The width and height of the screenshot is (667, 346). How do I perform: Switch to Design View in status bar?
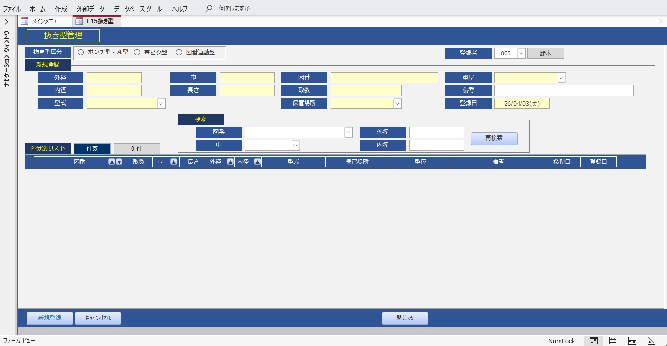(651, 341)
